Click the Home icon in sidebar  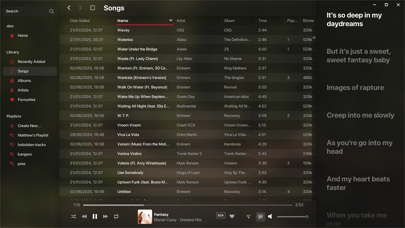tap(12, 36)
